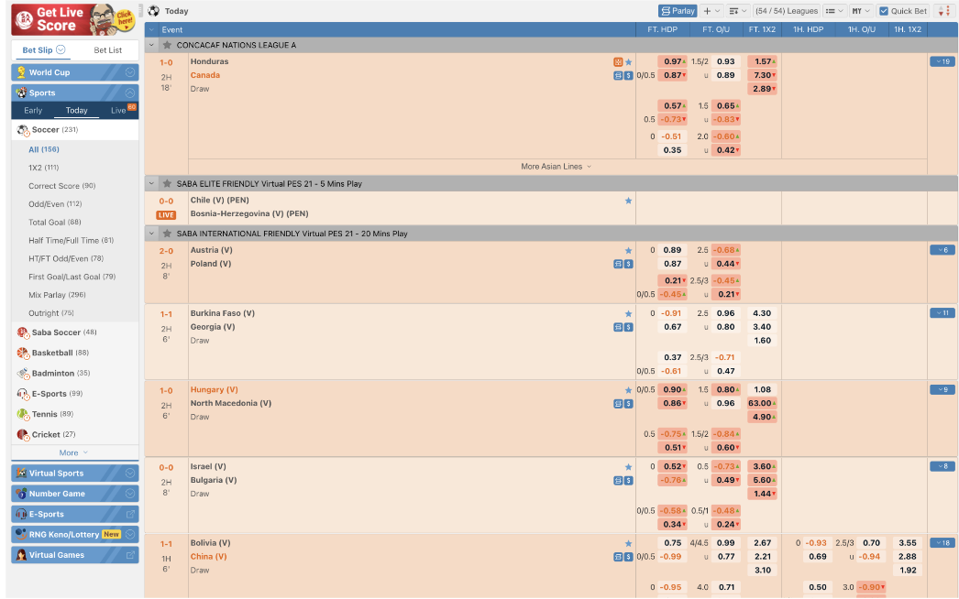The height and width of the screenshot is (599, 959).
Task: Collapse the Sports section panel
Action: pos(130,93)
